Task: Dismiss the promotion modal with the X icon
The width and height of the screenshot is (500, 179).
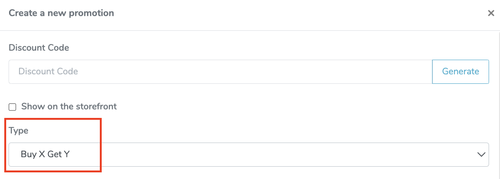Action: point(491,13)
